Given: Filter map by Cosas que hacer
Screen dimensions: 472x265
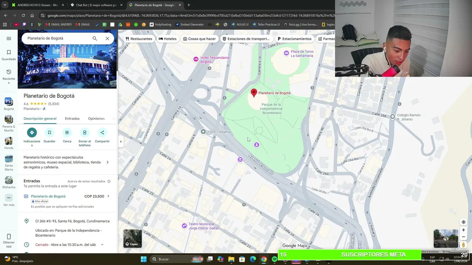Looking at the screenshot, I should point(199,39).
